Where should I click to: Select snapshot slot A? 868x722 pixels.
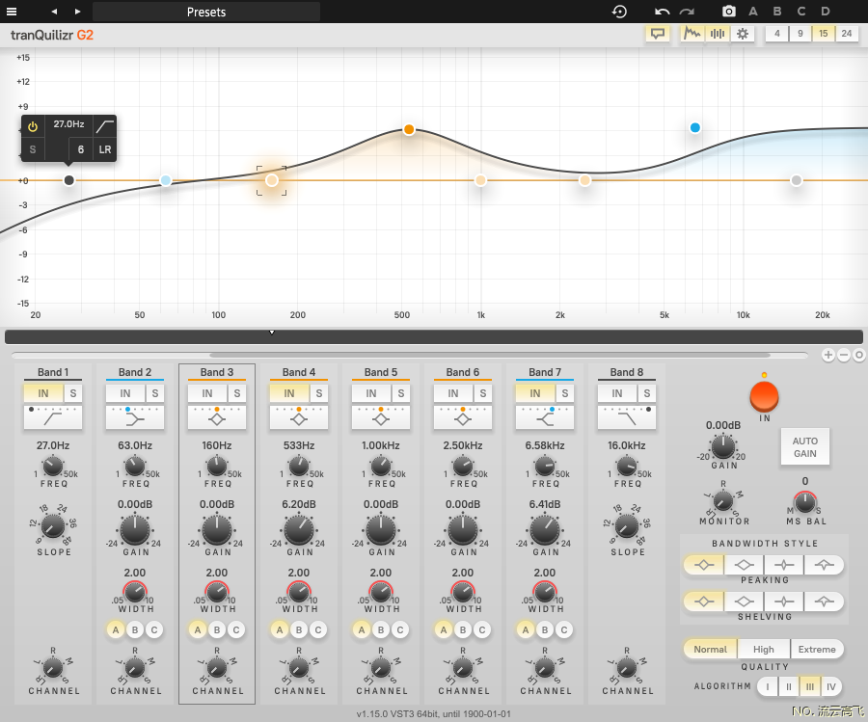pos(753,11)
